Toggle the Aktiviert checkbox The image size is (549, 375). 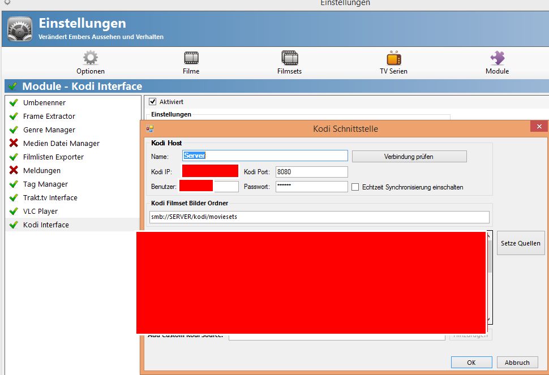(152, 102)
